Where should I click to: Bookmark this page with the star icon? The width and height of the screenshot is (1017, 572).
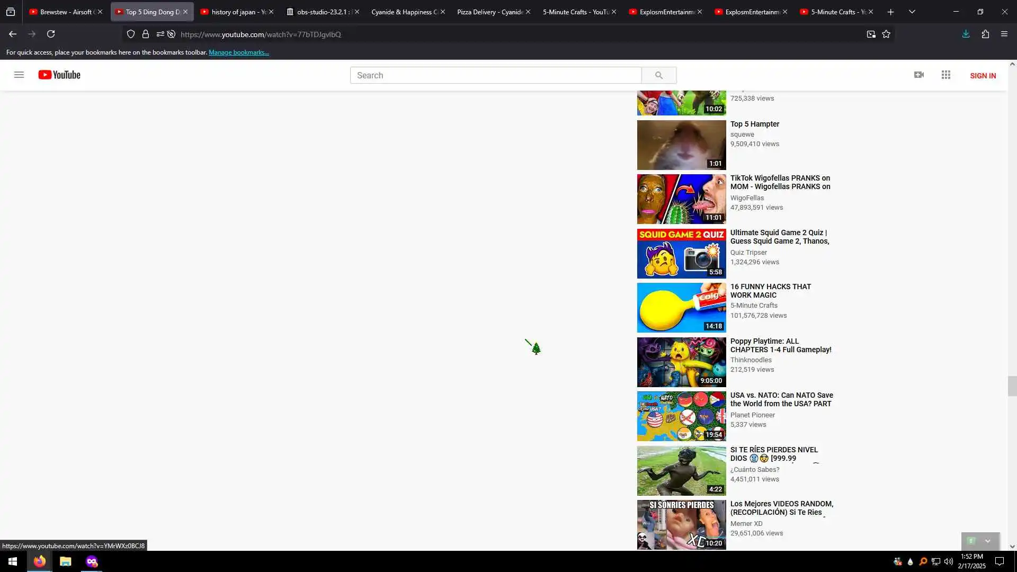pyautogui.click(x=886, y=34)
